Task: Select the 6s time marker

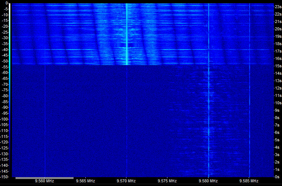Action: [x=277, y=132]
